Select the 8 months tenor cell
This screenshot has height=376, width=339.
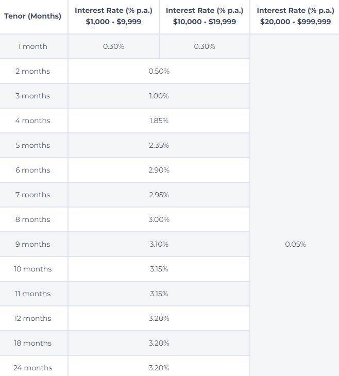(32, 219)
